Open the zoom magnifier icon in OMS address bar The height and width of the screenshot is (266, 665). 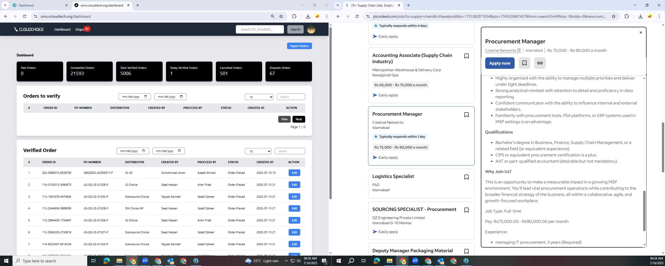click(272, 16)
